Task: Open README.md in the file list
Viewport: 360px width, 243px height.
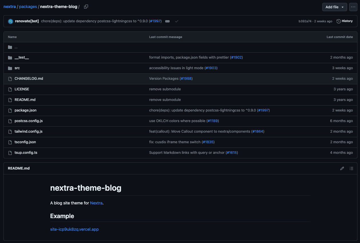Action: coord(25,100)
